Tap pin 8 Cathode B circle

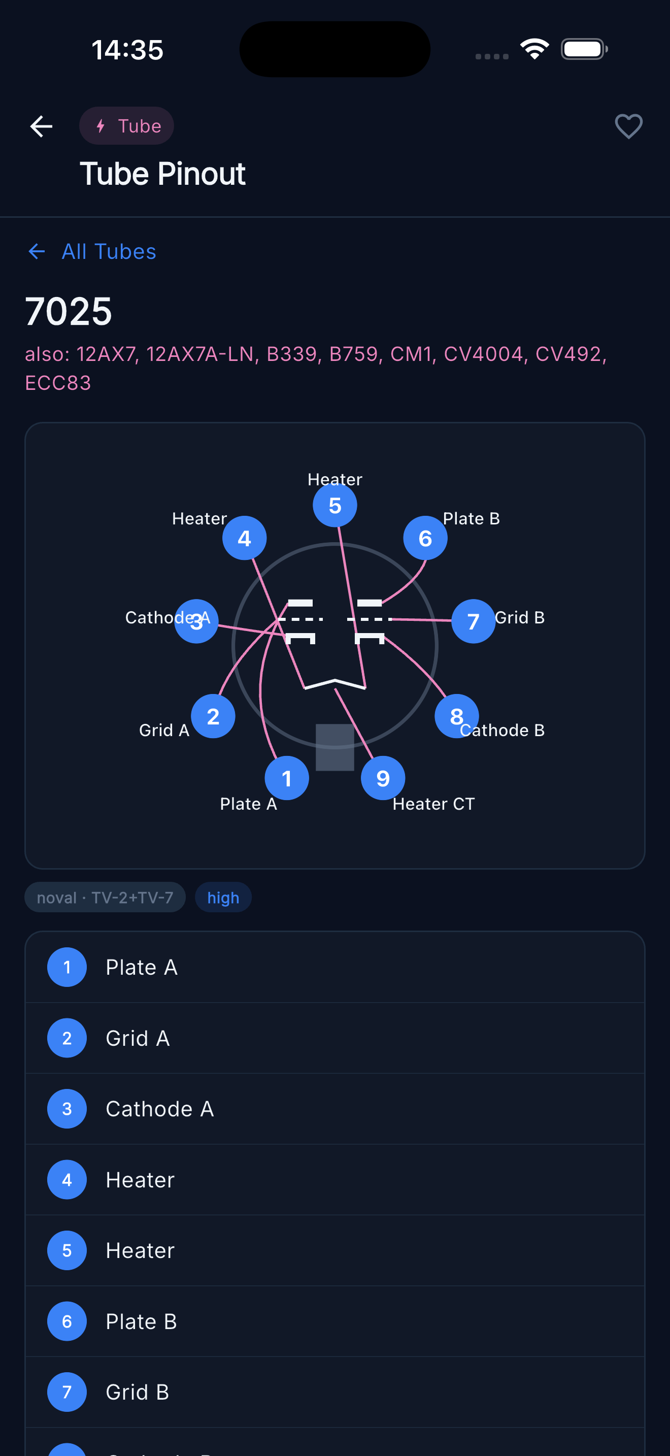pyautogui.click(x=456, y=716)
